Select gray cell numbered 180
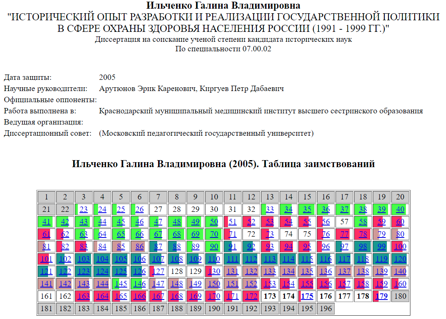Image resolution: width=446 pixels, height=319 pixels. (400, 296)
